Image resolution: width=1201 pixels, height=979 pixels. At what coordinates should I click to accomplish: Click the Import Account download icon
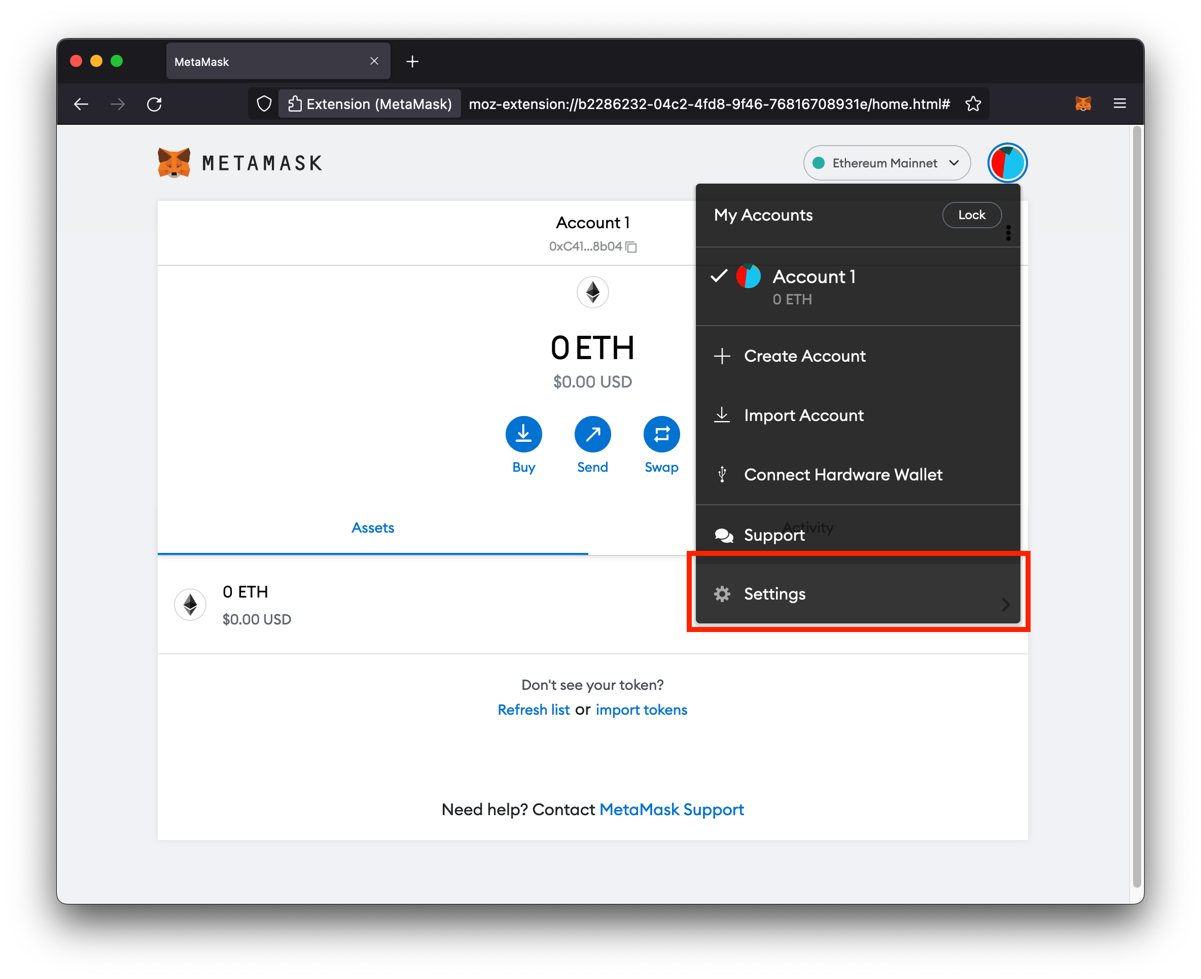click(x=722, y=414)
